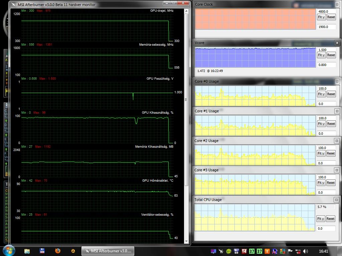
Task: Close the Core #3 Usage panel
Action: click(x=337, y=170)
